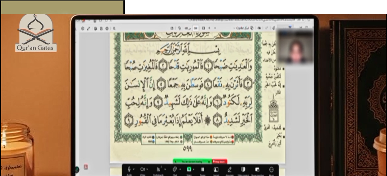Viewport: 387px width, 176px height.
Task: Toggle the Video camera in the Zoom toolbar
Action: (143, 169)
